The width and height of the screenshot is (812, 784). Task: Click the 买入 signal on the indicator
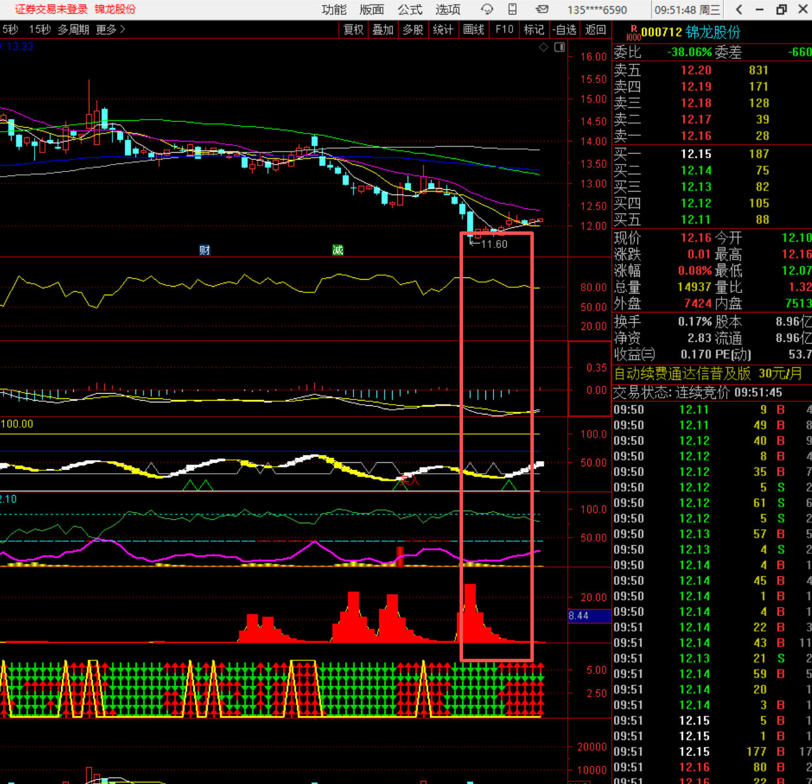pyautogui.click(x=409, y=480)
